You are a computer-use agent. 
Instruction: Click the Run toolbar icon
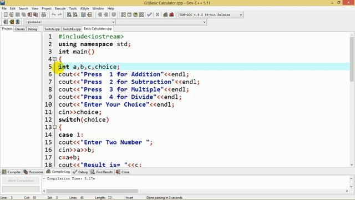click(x=129, y=14)
